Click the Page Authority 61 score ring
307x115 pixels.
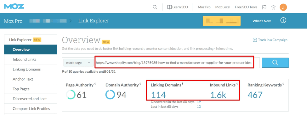pos(71,95)
